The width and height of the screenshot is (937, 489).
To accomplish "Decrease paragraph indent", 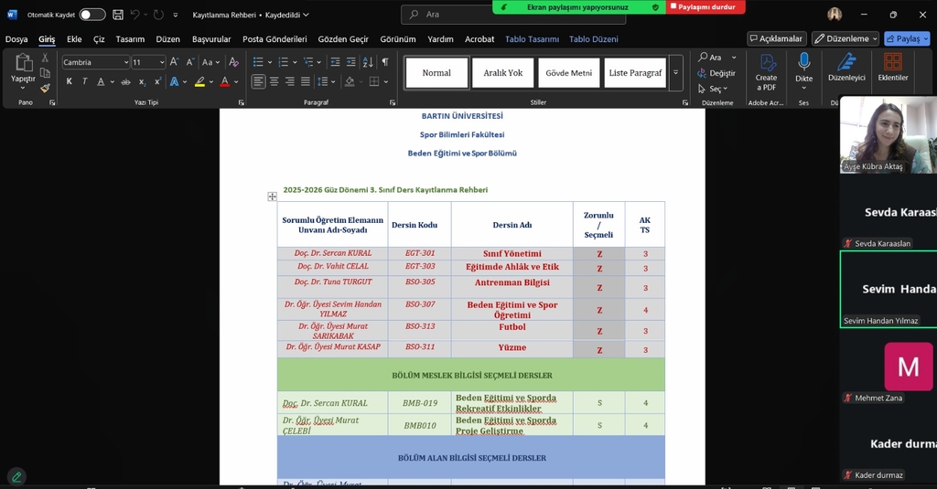I will pyautogui.click(x=335, y=62).
